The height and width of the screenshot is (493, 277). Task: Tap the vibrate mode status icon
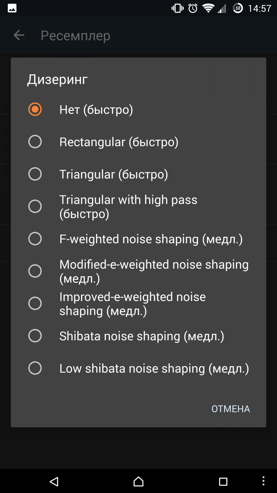click(x=178, y=8)
